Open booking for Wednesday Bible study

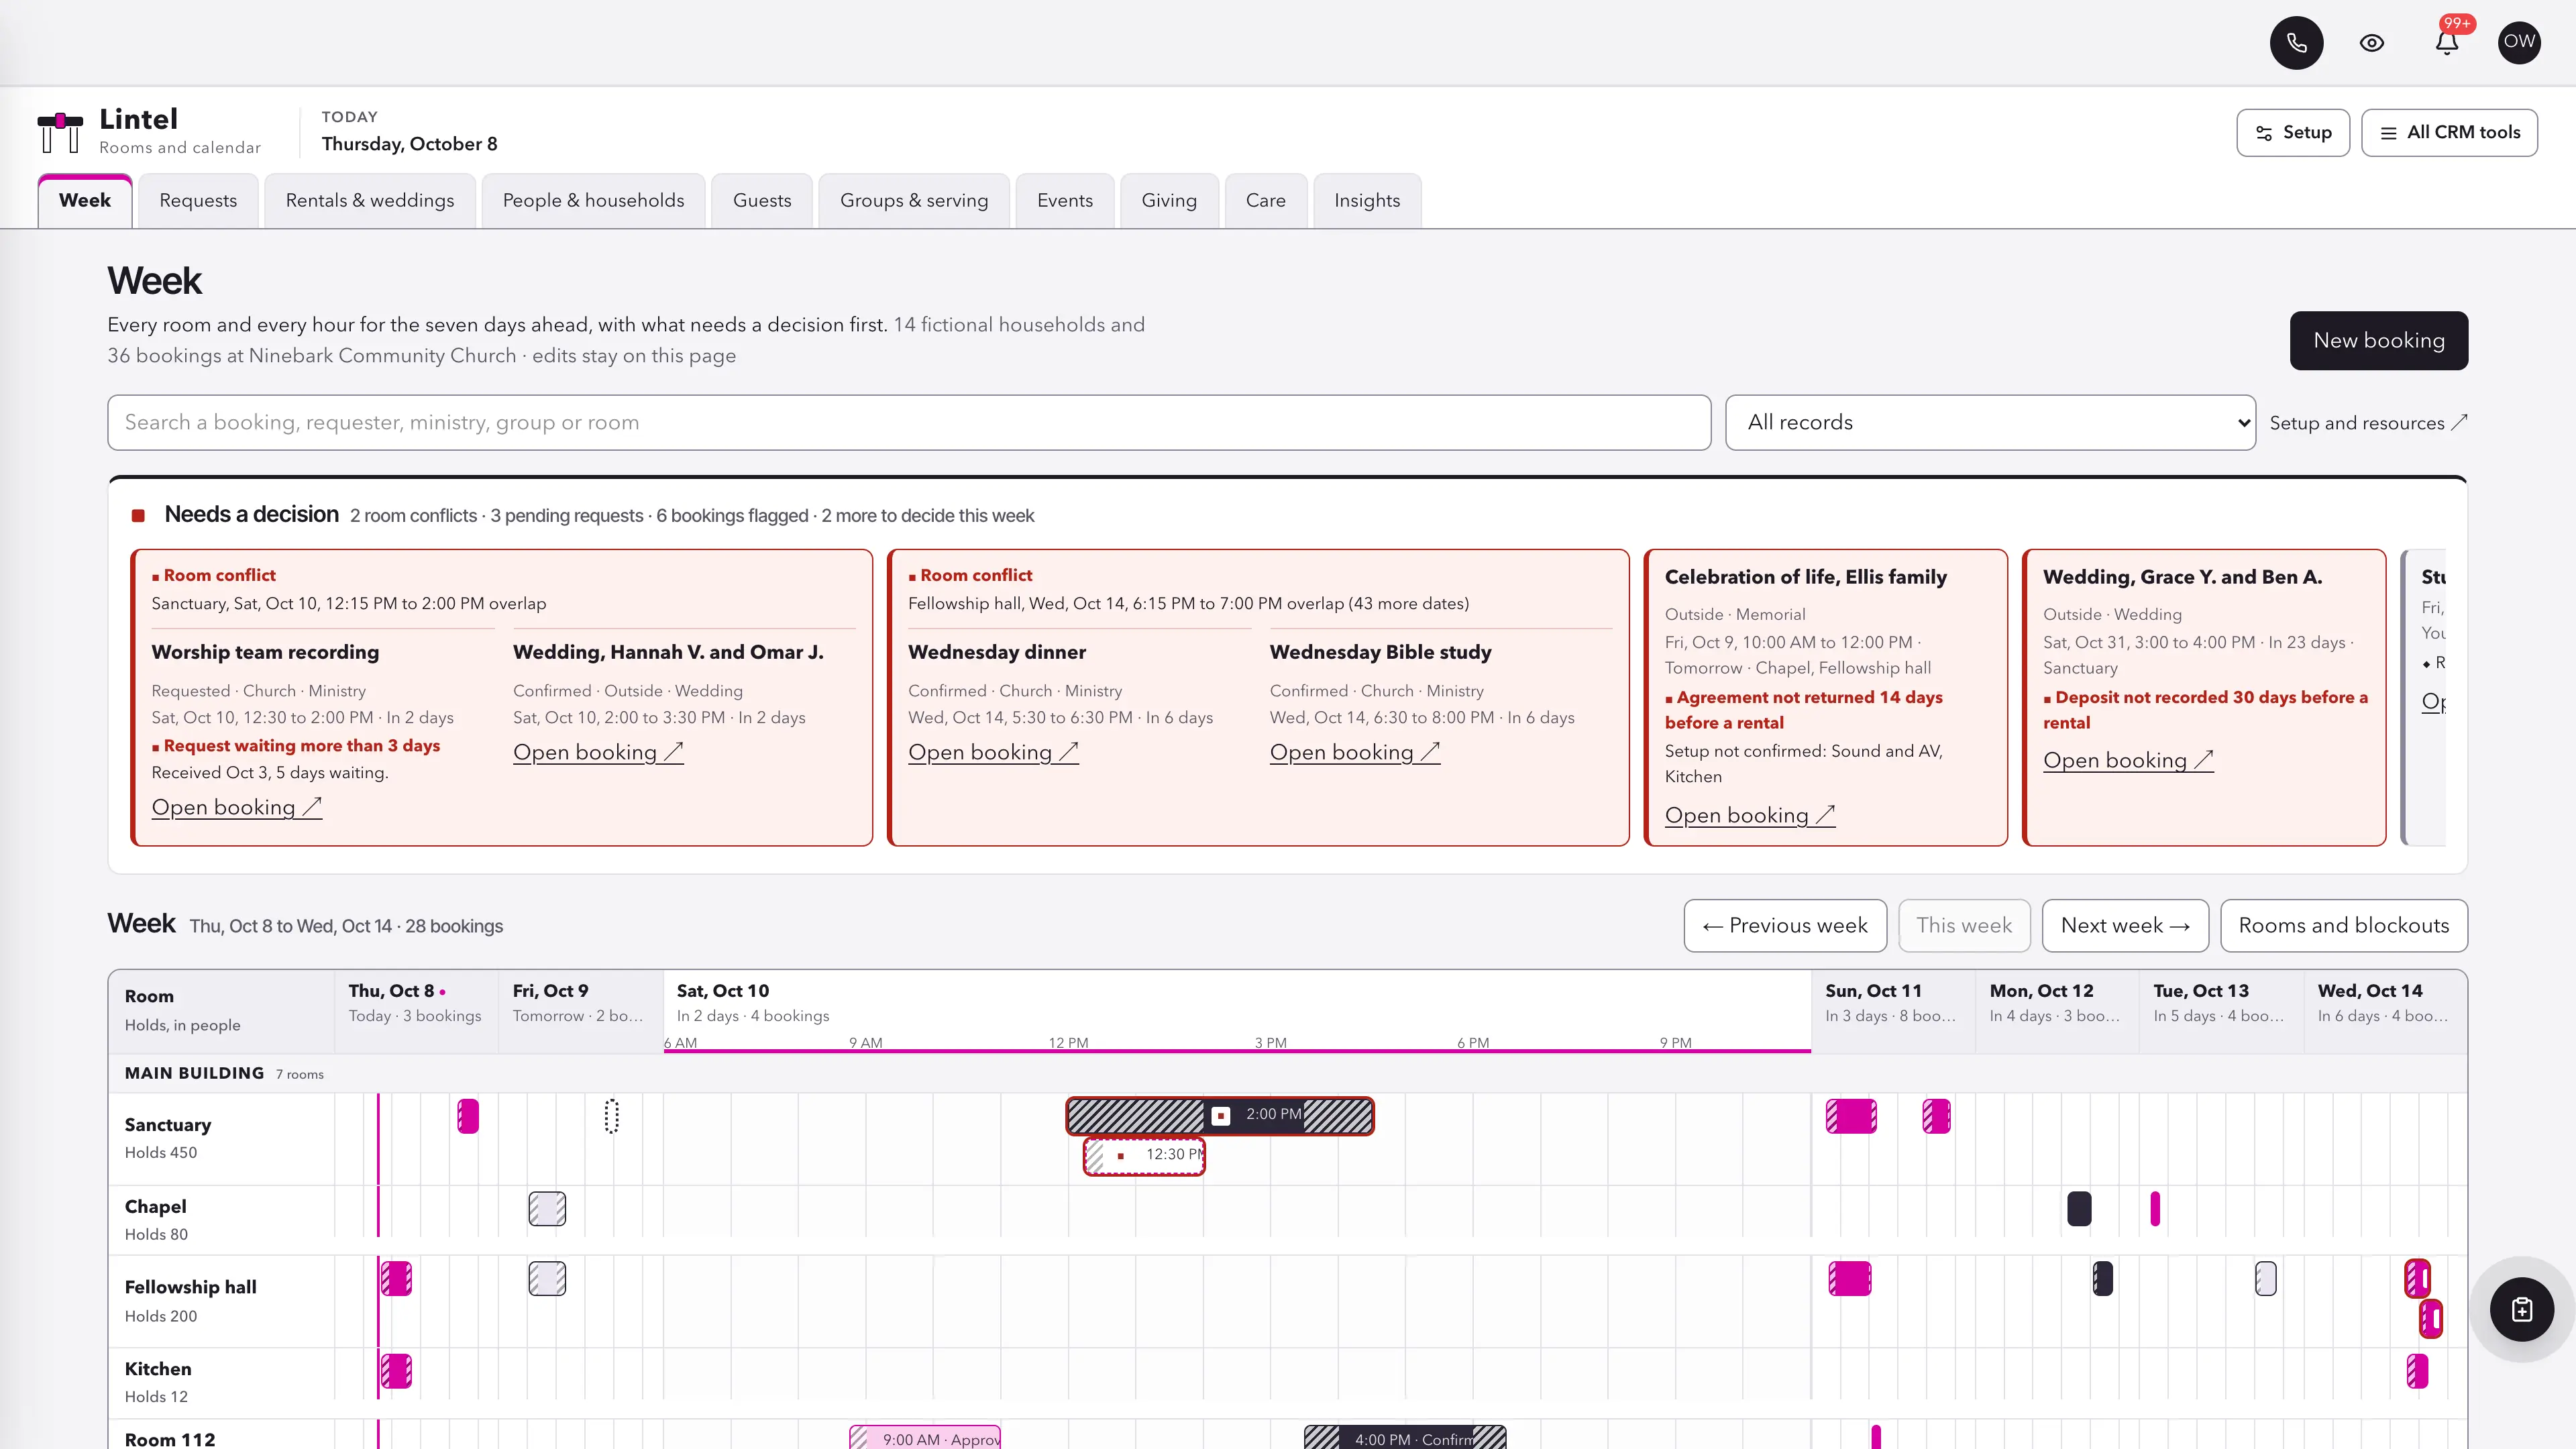click(1355, 752)
